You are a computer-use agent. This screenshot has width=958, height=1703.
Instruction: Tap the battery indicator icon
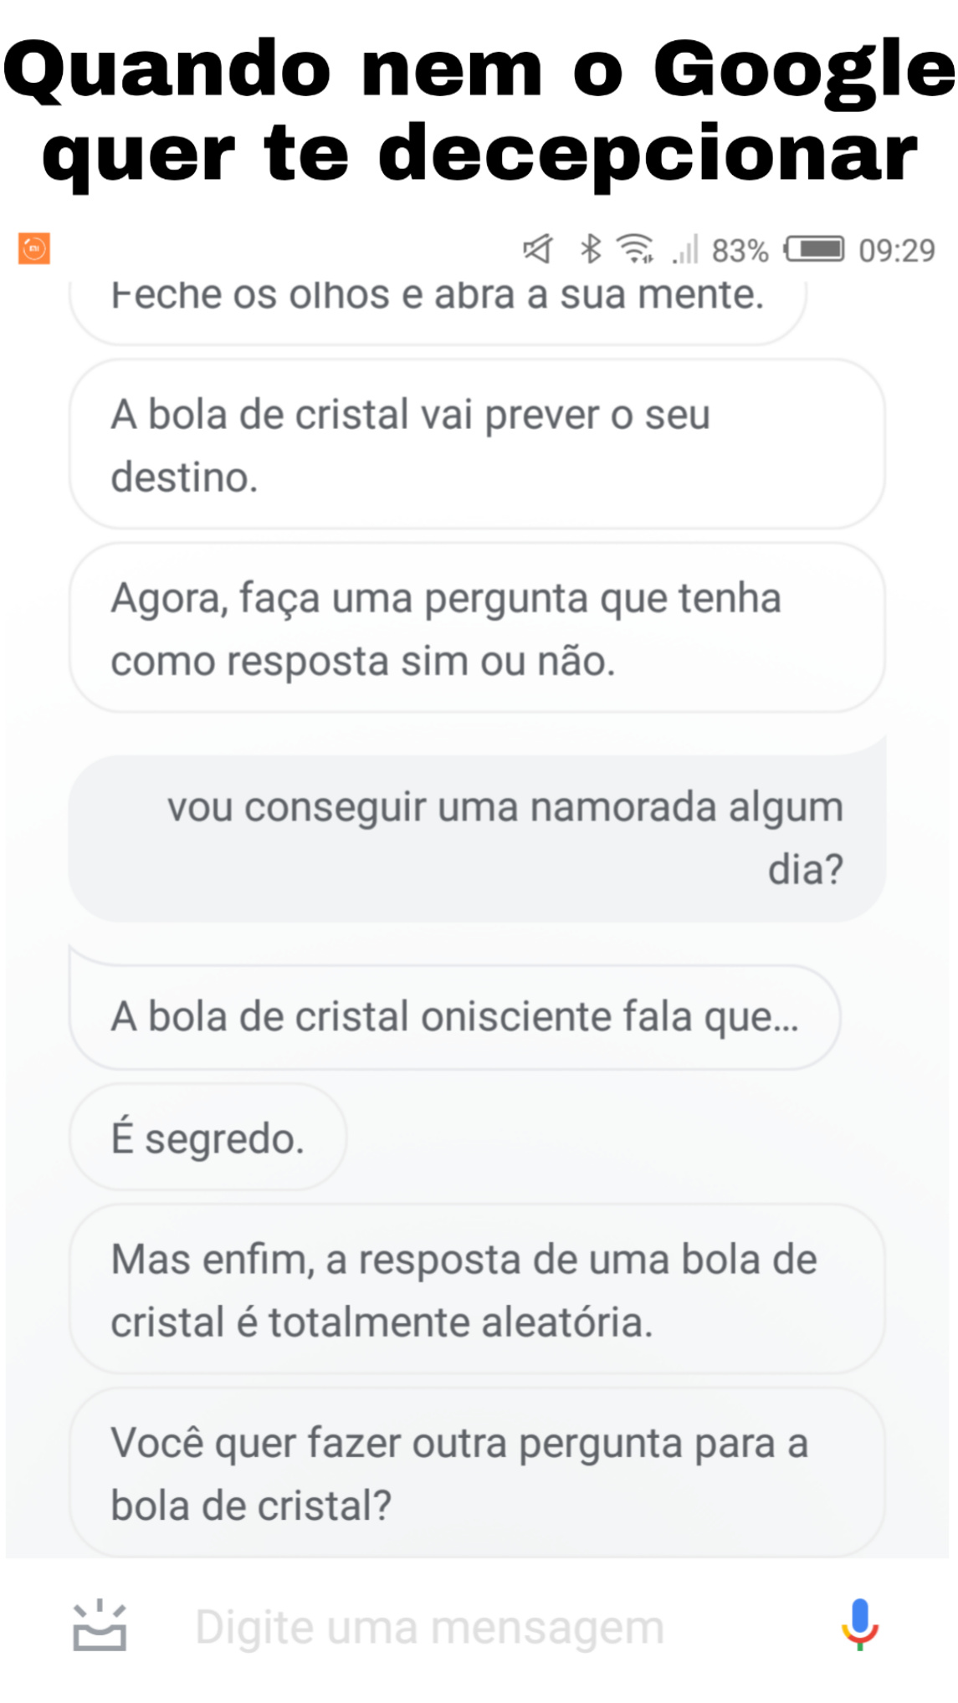(814, 249)
